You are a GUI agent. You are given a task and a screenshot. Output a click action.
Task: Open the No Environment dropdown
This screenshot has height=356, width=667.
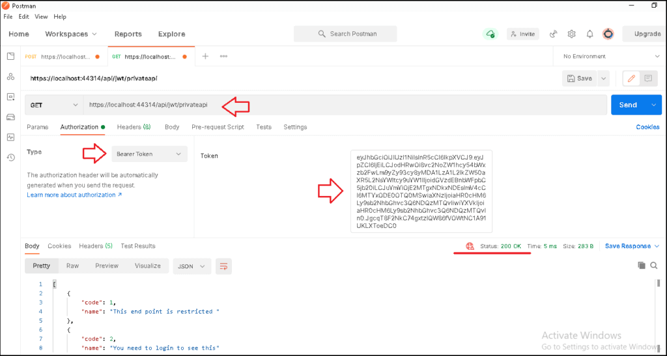point(610,57)
